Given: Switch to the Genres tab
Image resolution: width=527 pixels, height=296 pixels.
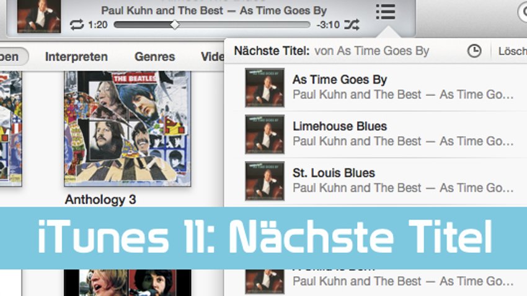Looking at the screenshot, I should tap(154, 57).
